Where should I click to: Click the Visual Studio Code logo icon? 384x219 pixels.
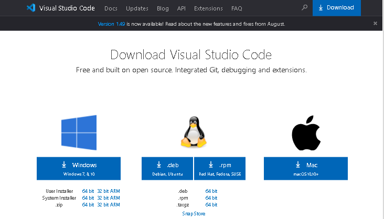31,8
